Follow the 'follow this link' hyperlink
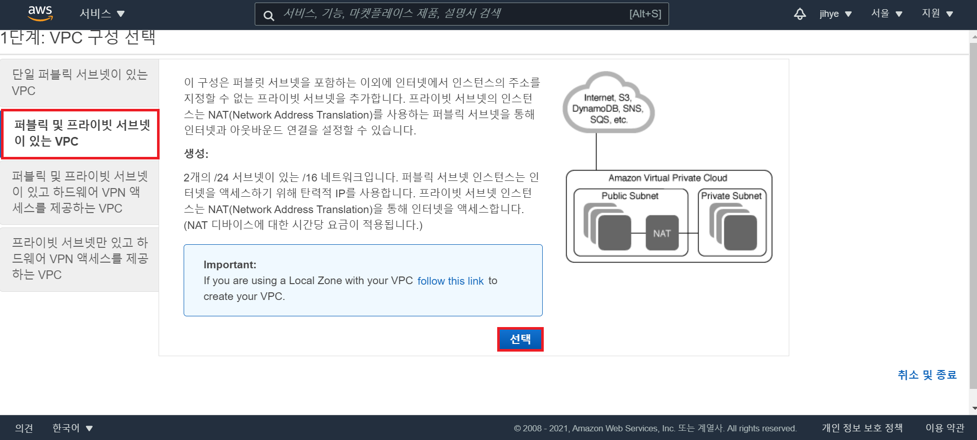Screen dimensions: 977x440 (x=450, y=281)
